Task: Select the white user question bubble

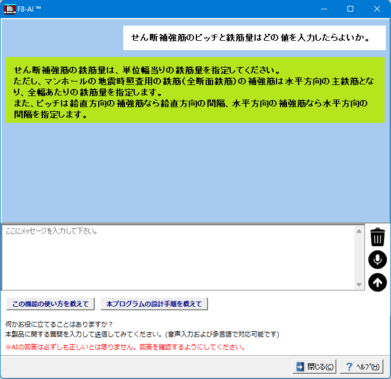Action: pos(254,38)
